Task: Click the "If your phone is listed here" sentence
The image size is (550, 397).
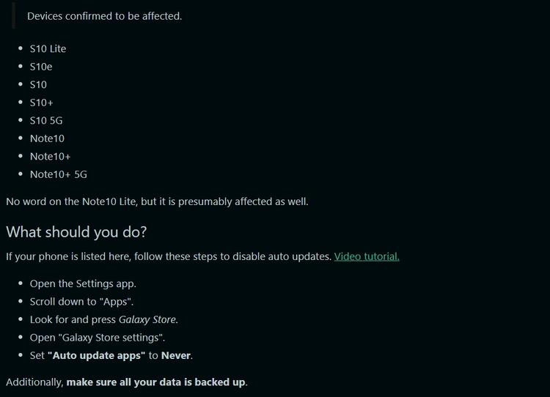Action: 168,256
